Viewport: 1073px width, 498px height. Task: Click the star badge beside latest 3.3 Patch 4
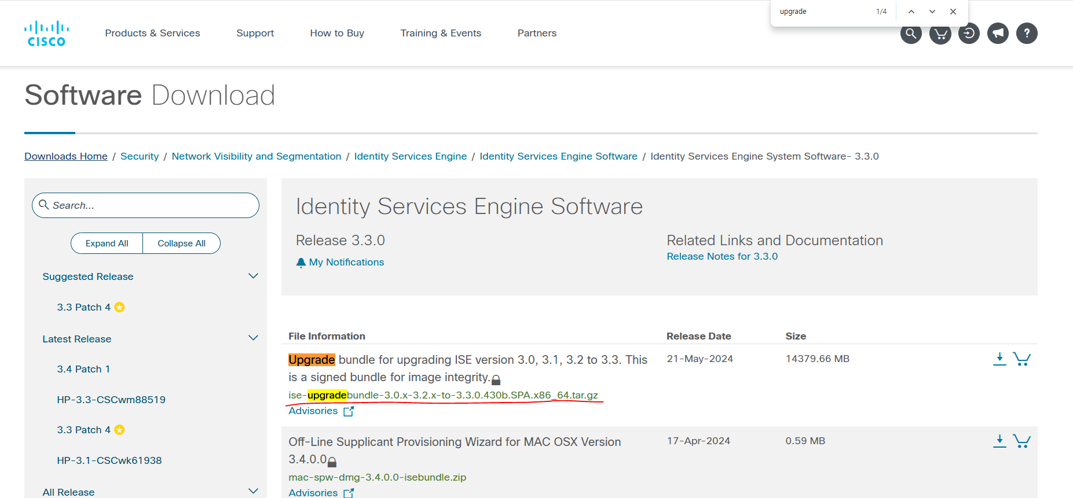click(119, 430)
